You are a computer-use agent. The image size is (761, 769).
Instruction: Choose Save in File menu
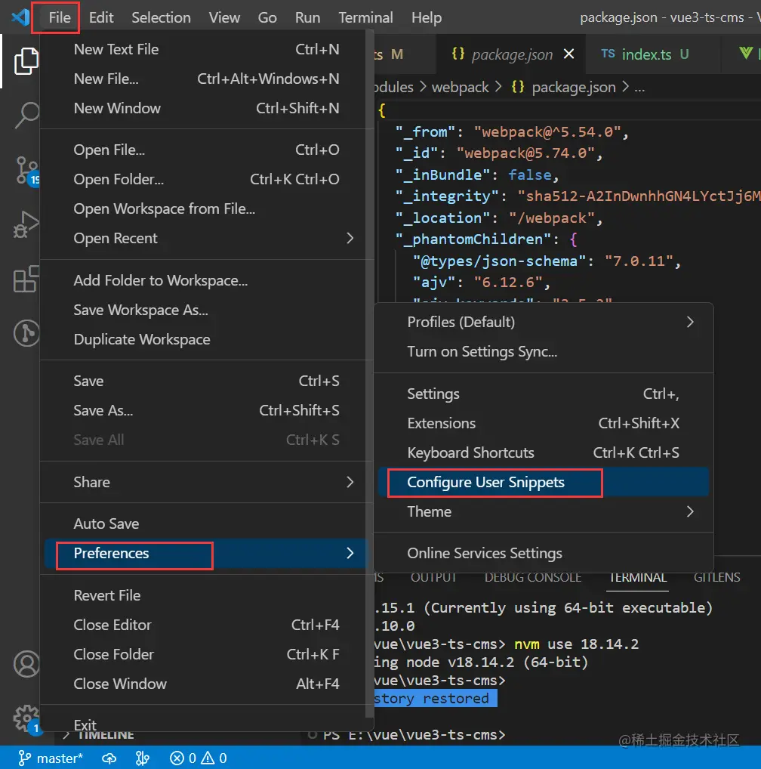pos(206,381)
